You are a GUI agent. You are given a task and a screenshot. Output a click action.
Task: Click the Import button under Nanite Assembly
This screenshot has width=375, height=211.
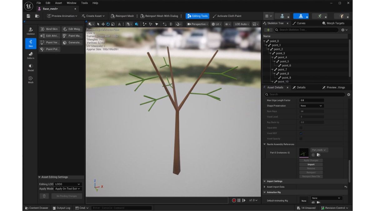pos(310,164)
